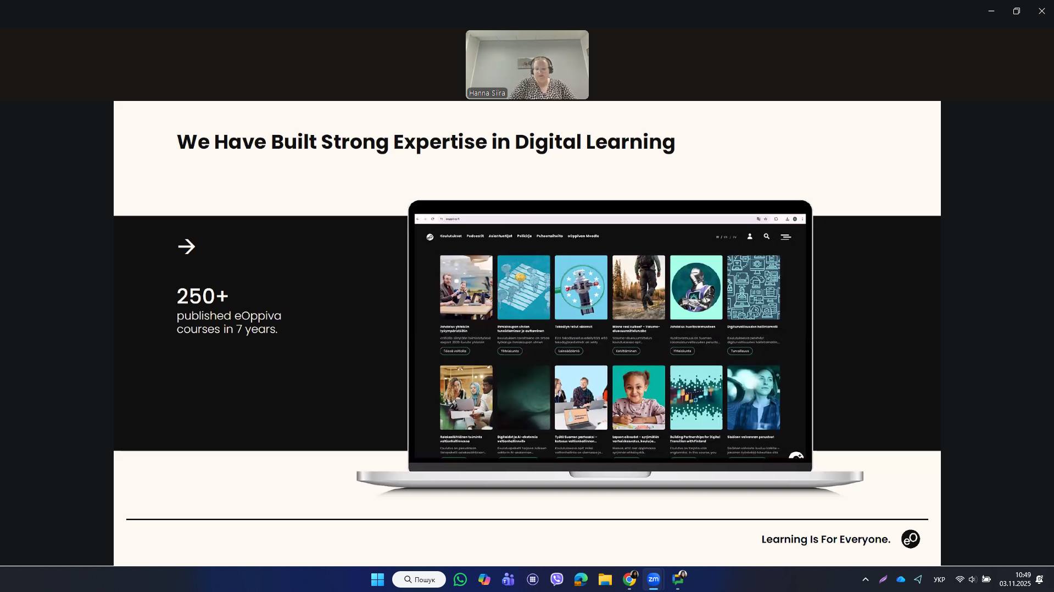1054x592 pixels.
Task: Click the Koulutukset menu item on the slide
Action: click(x=450, y=236)
